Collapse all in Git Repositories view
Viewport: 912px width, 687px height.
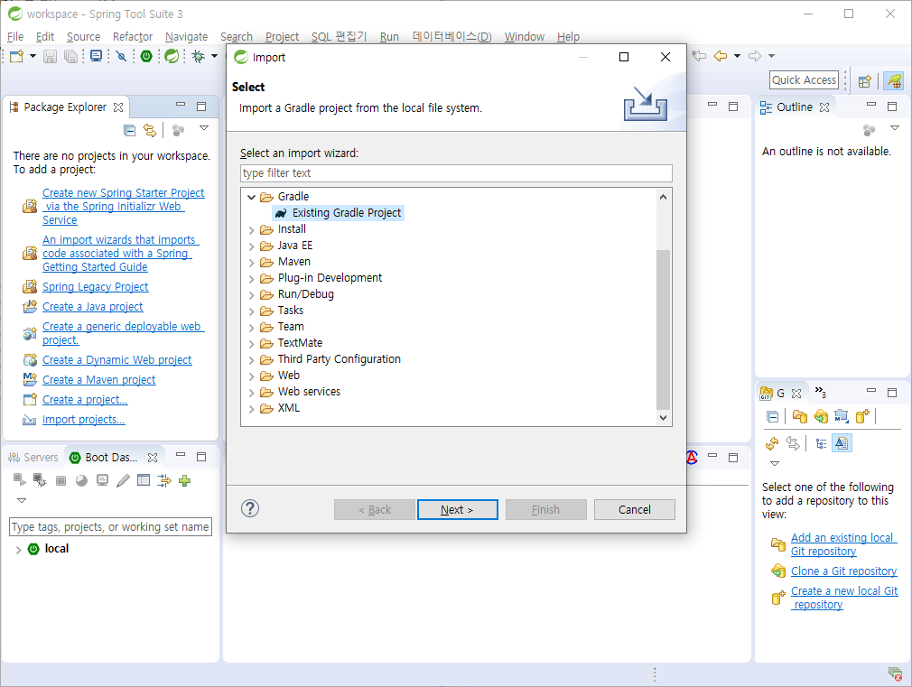[x=772, y=416]
